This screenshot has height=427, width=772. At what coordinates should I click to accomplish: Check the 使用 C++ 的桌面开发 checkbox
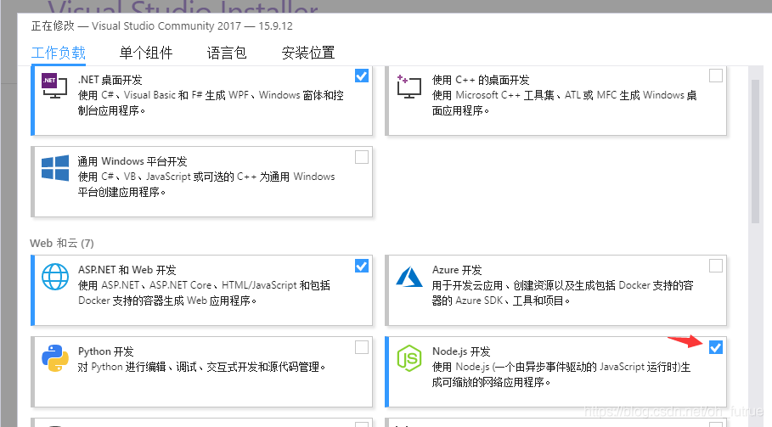(x=716, y=76)
